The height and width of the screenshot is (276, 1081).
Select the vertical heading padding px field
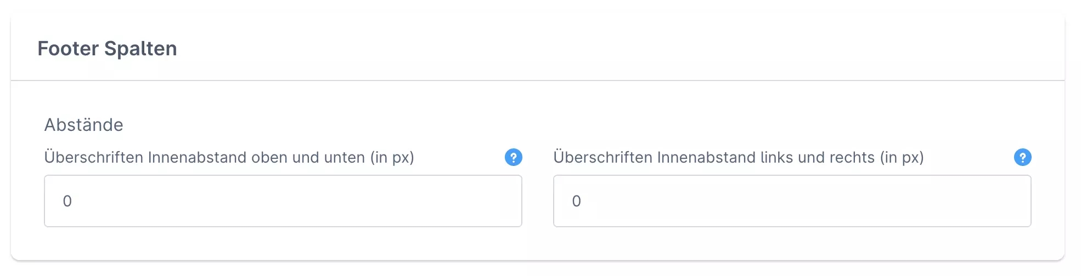click(x=283, y=201)
